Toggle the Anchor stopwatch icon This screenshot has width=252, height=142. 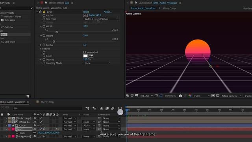click(x=44, y=15)
